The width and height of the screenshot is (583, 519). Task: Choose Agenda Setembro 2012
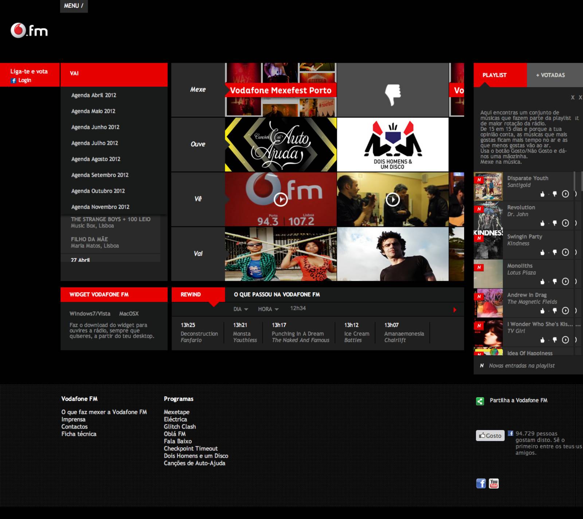tap(100, 175)
